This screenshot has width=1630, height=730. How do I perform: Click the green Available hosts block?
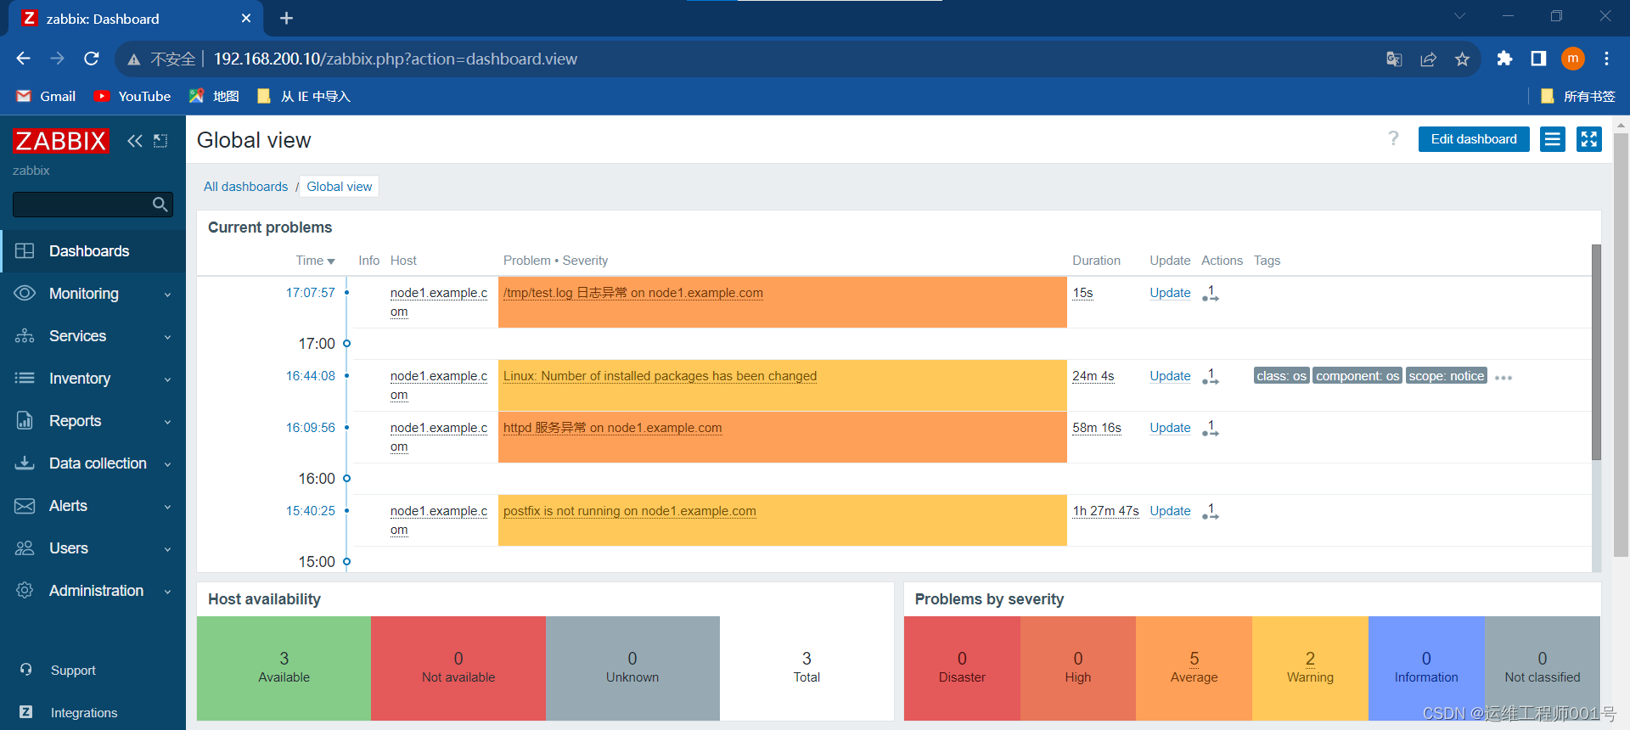tap(284, 668)
